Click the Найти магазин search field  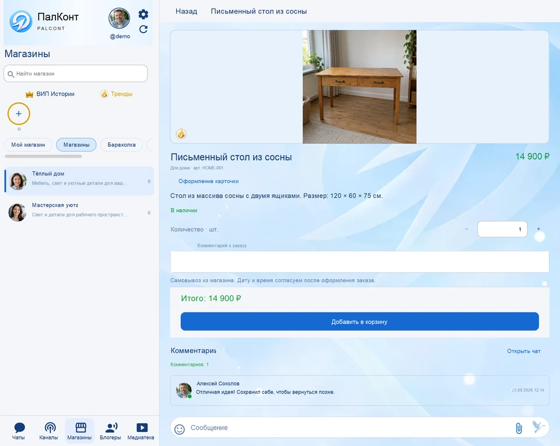pyautogui.click(x=76, y=73)
